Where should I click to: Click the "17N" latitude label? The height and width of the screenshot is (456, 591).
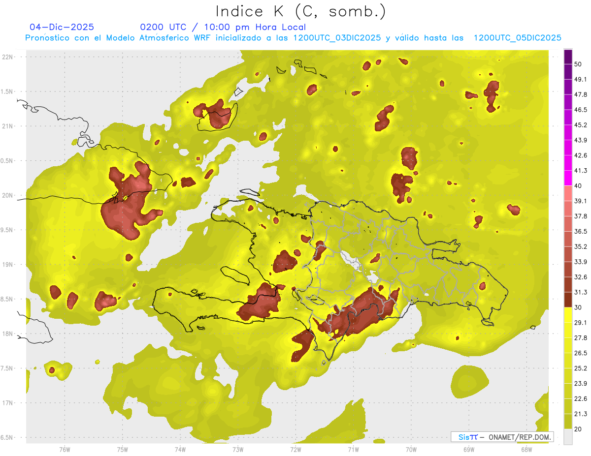tap(7, 403)
